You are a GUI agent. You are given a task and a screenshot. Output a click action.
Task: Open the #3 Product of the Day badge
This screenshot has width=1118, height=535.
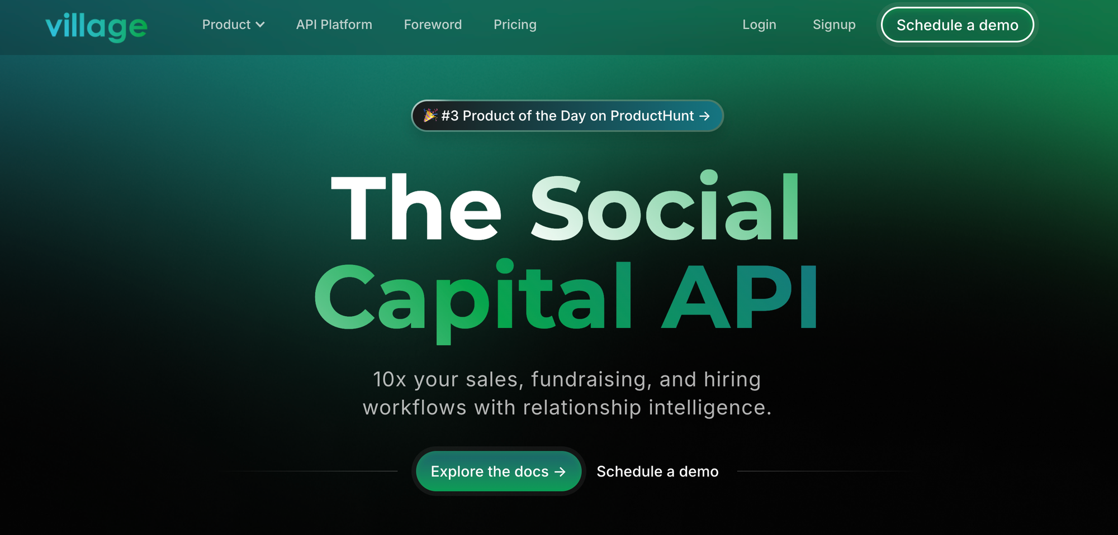click(567, 116)
